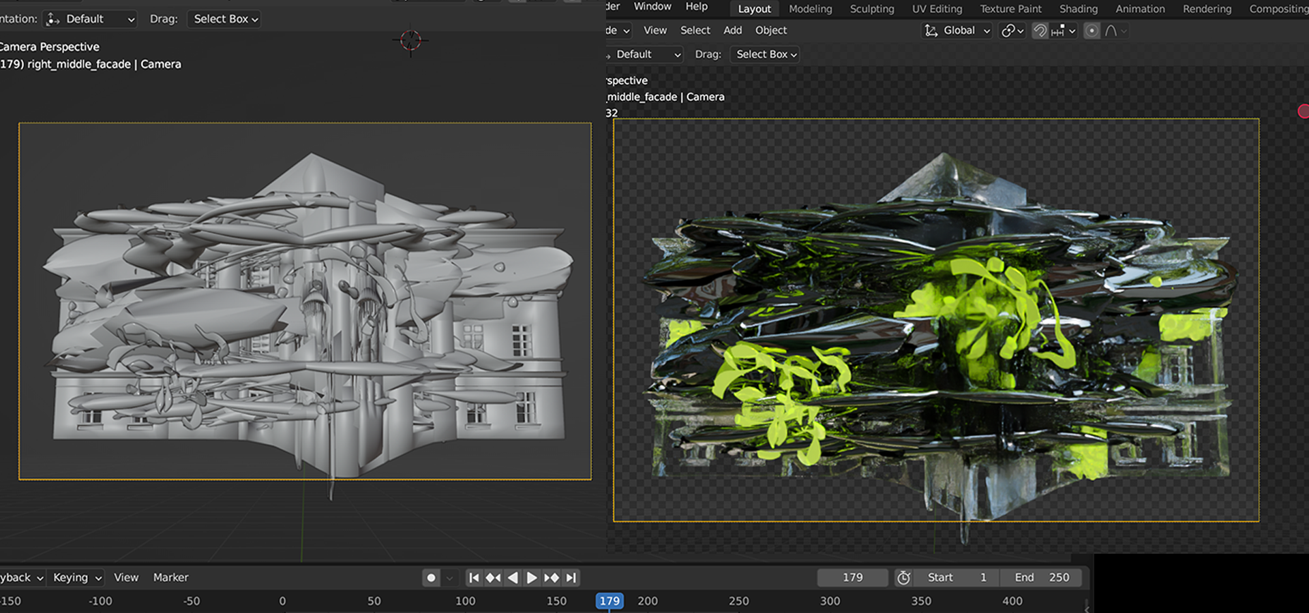Open the Window menu
Screen dimensions: 1309x613
point(652,7)
